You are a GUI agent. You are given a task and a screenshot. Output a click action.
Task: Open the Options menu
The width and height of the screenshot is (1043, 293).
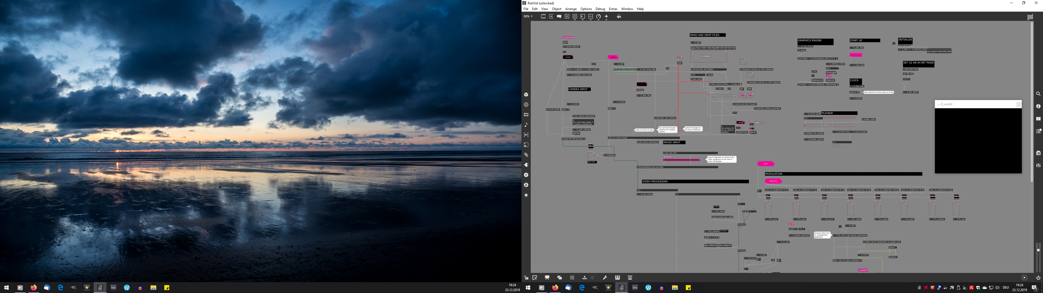[586, 9]
